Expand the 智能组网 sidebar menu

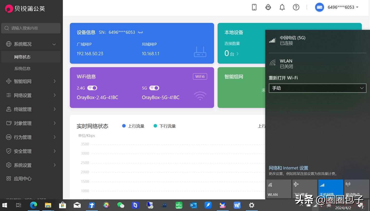31,81
